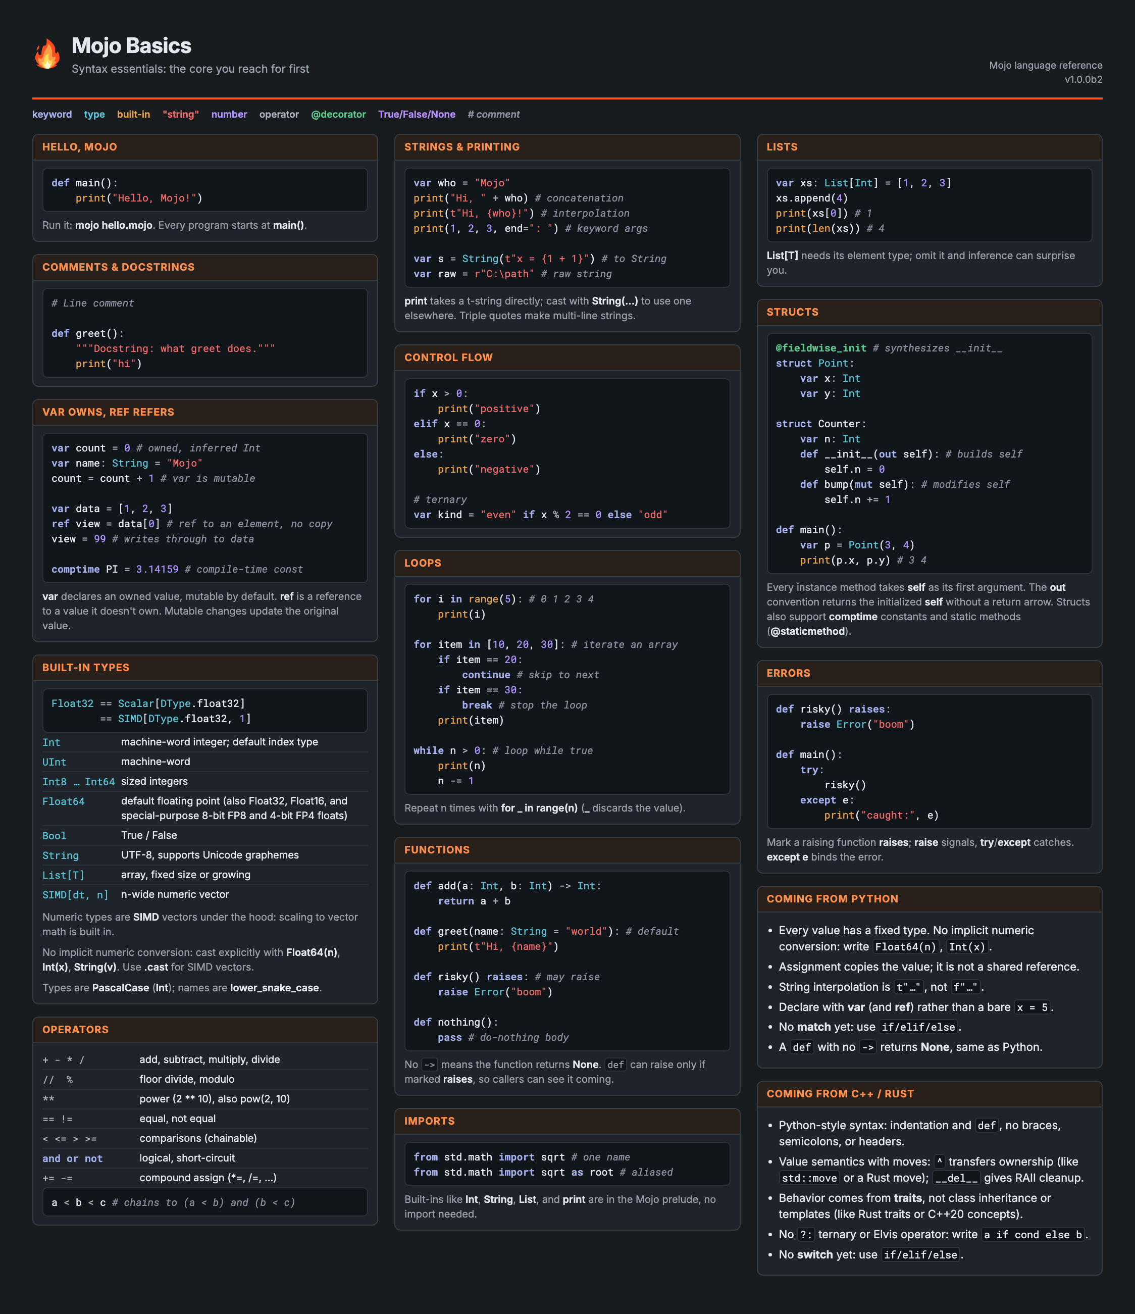Screen dimensions: 1135x1314
Task: Click the '@decorator' legend label
Action: click(x=338, y=114)
